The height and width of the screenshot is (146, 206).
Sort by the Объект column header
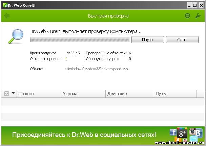click(x=26, y=93)
